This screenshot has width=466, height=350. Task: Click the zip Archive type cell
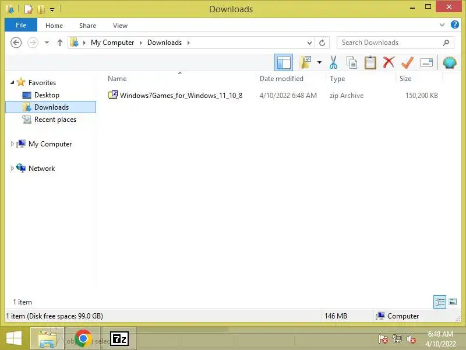click(347, 96)
